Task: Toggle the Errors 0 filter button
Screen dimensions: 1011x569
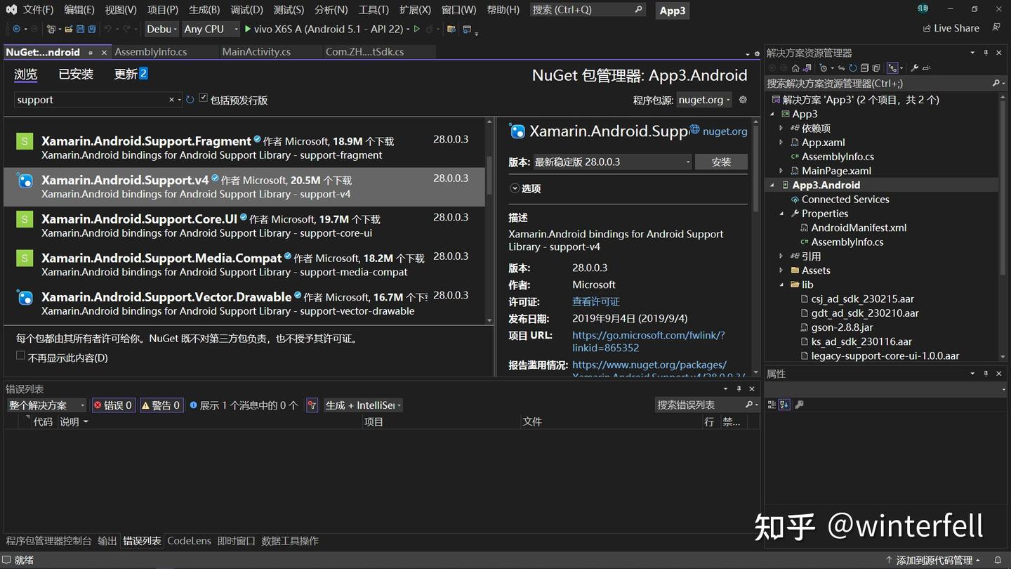Action: [x=113, y=405]
